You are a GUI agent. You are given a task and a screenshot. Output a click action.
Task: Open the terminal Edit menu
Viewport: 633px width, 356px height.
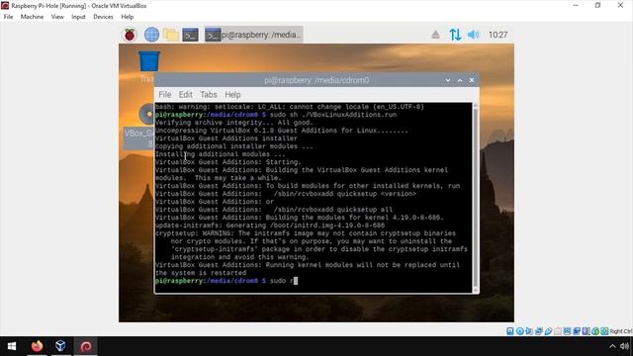185,95
